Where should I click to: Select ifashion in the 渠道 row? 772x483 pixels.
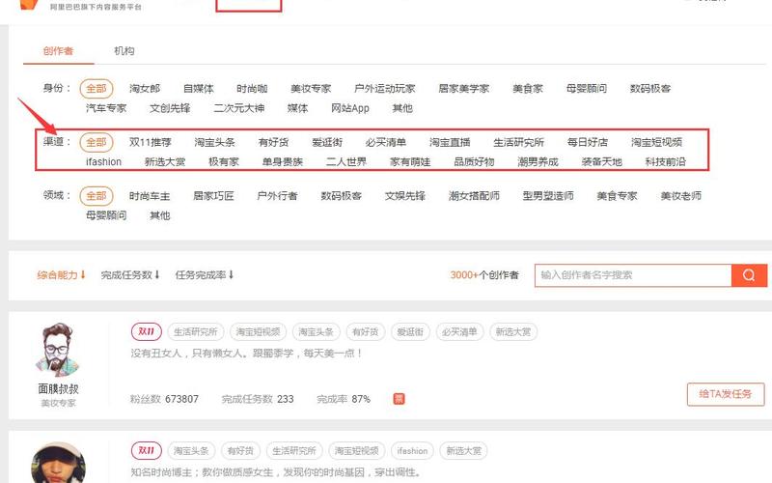pos(103,161)
